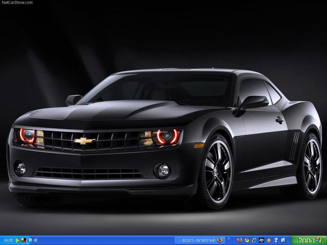Click the Windows flag logo on Start
This screenshot has height=245, width=327.
(318, 240)
